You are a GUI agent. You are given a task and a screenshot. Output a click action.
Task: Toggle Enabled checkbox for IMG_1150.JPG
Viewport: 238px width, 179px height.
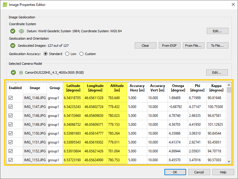11,133
